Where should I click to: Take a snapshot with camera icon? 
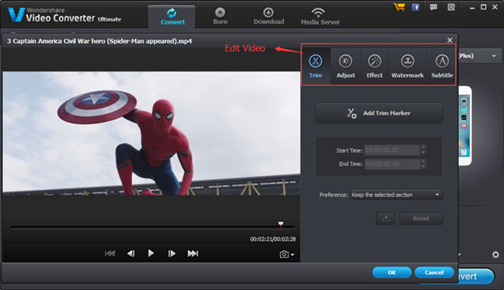coord(284,254)
